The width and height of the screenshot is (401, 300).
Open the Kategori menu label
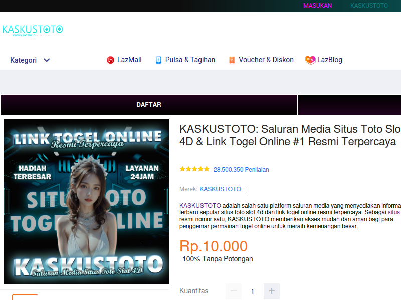pyautogui.click(x=23, y=60)
